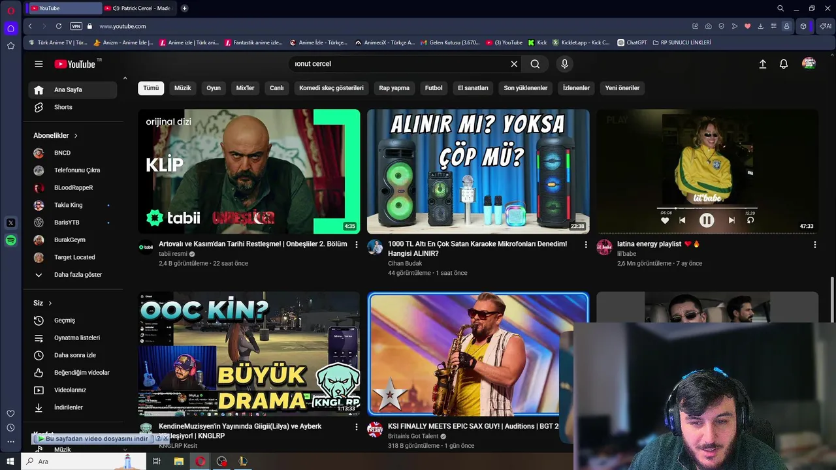Select the Rap yapma filter chip
Viewport: 836px width, 470px height.
[x=394, y=88]
